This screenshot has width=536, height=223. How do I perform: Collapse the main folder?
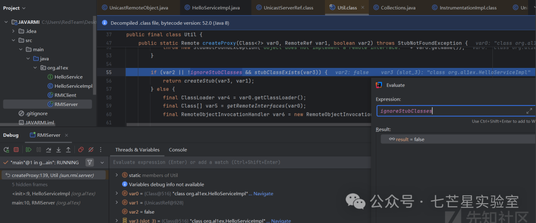click(20, 50)
